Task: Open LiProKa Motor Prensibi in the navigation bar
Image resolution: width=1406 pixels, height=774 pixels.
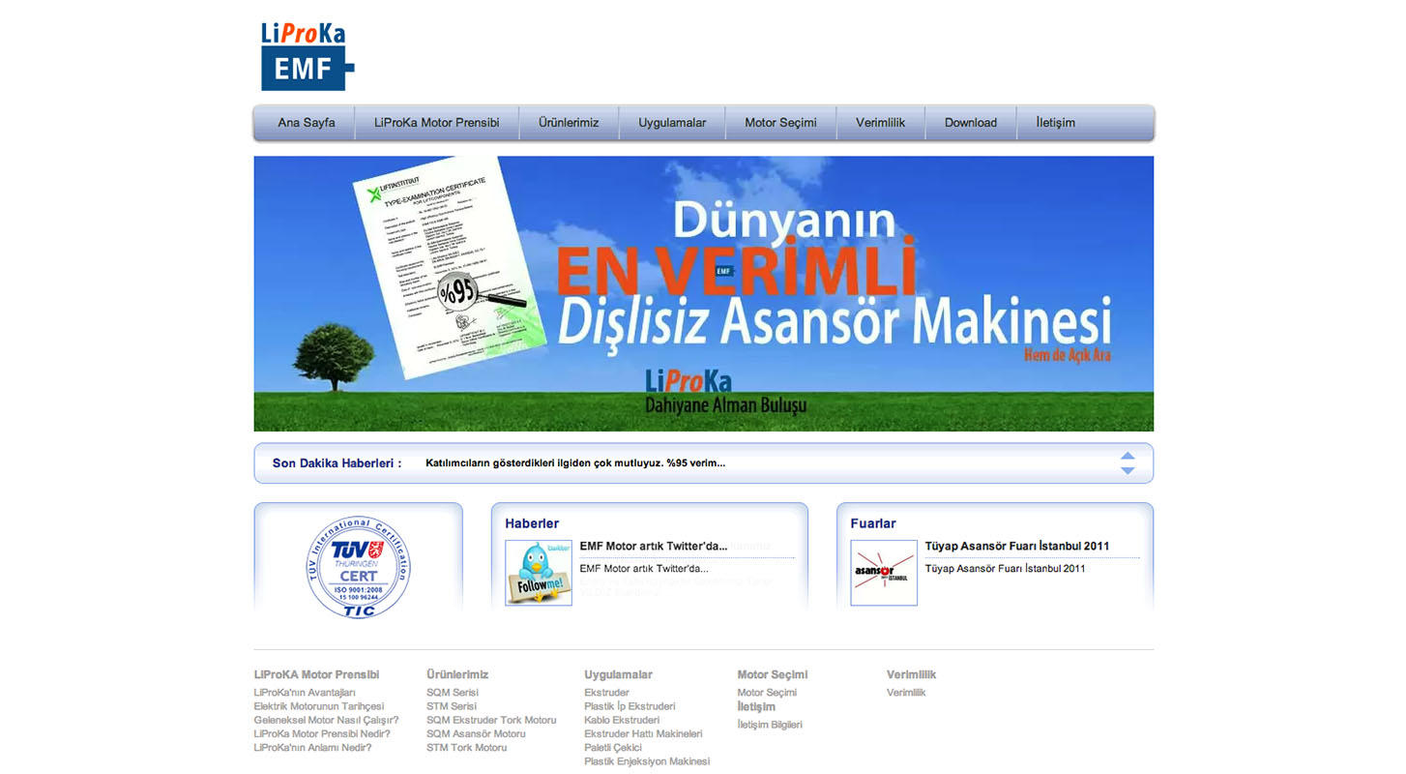Action: [437, 123]
